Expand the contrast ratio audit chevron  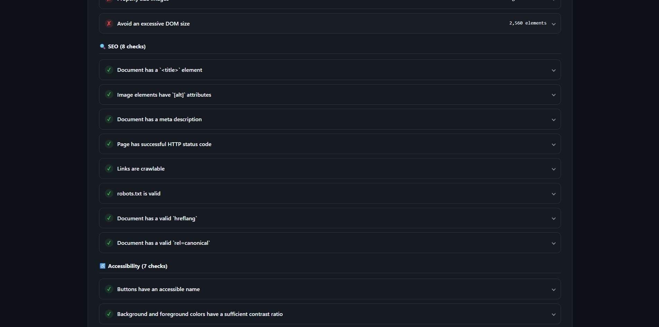click(553, 314)
